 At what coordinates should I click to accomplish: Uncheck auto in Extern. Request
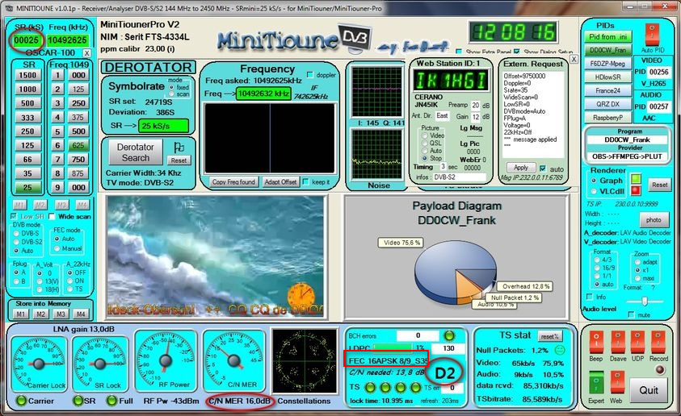point(542,168)
